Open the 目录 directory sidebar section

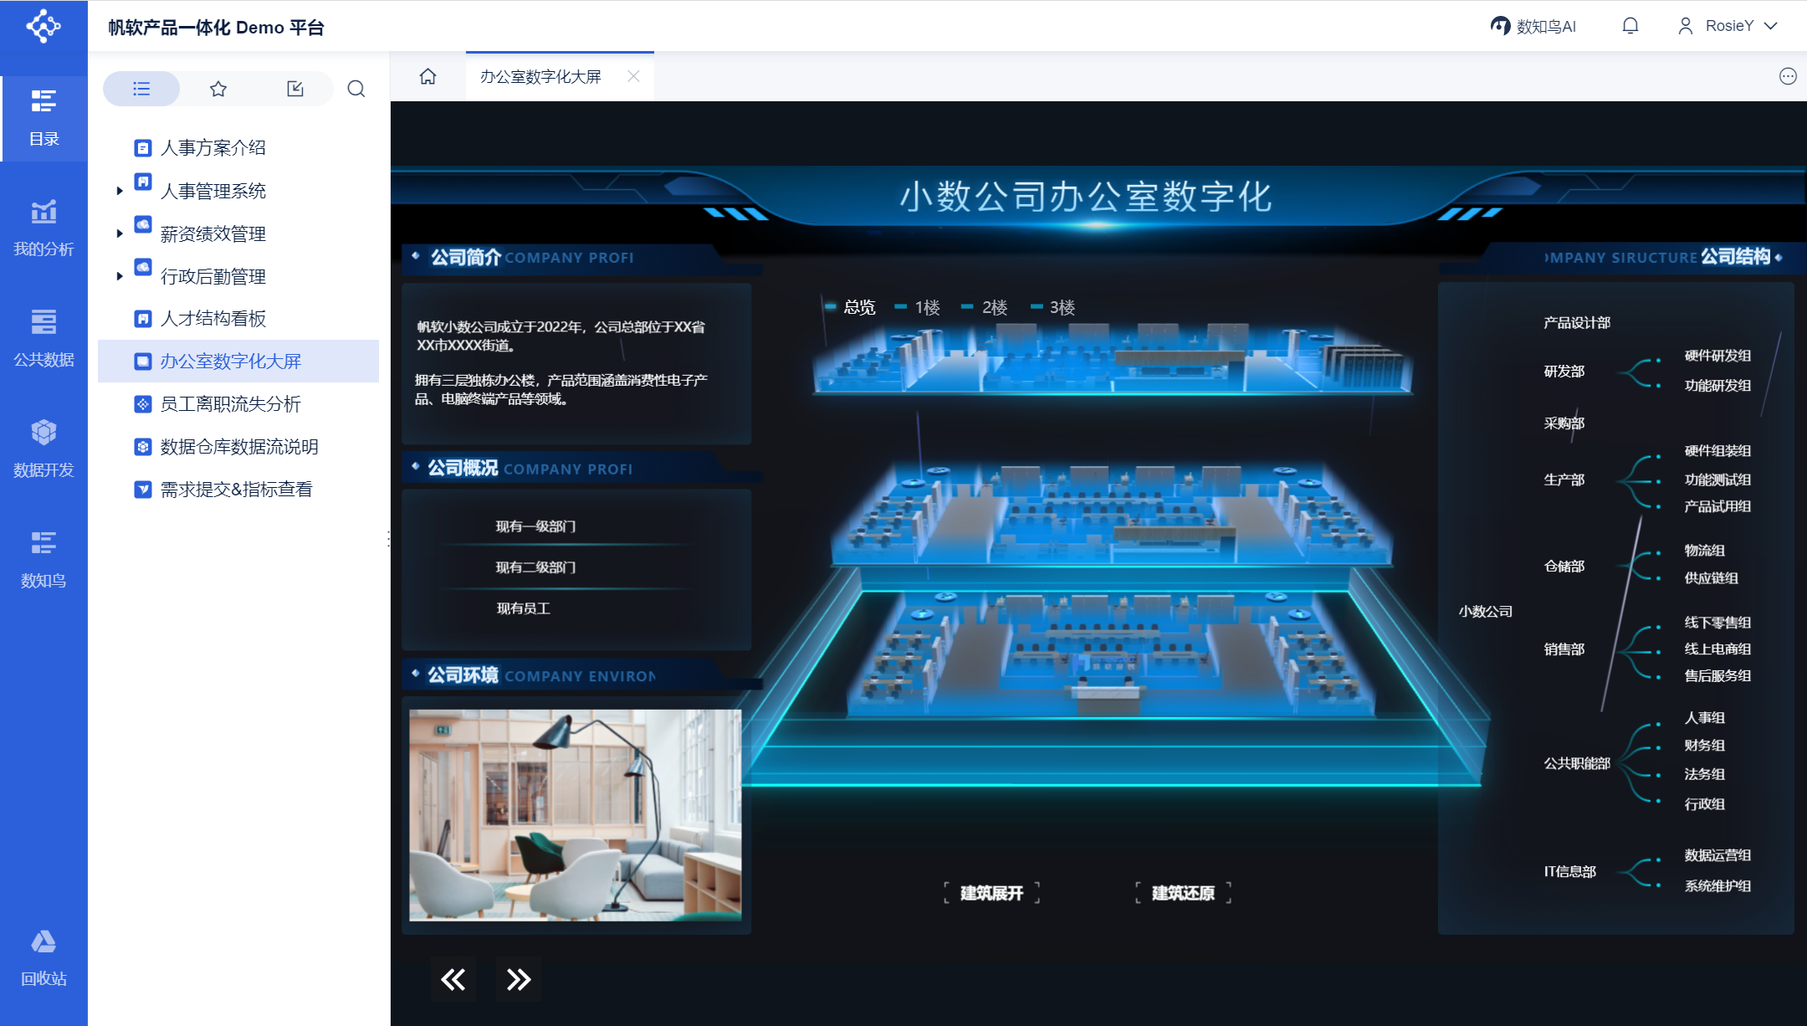pos(44,117)
